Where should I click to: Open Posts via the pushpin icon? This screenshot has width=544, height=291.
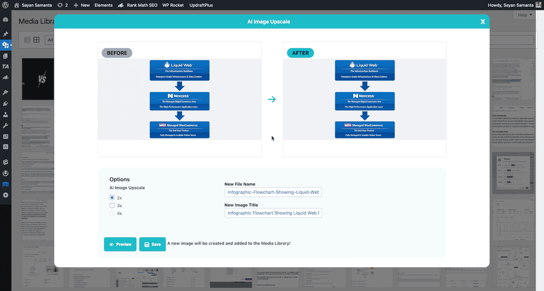[6, 34]
